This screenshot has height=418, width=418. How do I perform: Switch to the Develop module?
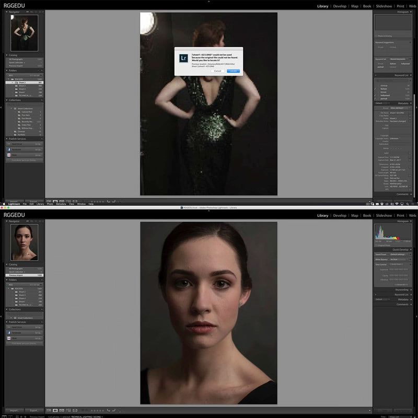click(x=339, y=215)
